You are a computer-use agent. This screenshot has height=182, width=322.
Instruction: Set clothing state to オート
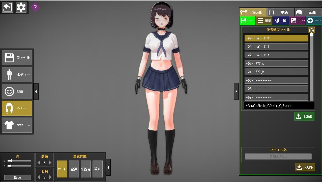[x=62, y=169]
